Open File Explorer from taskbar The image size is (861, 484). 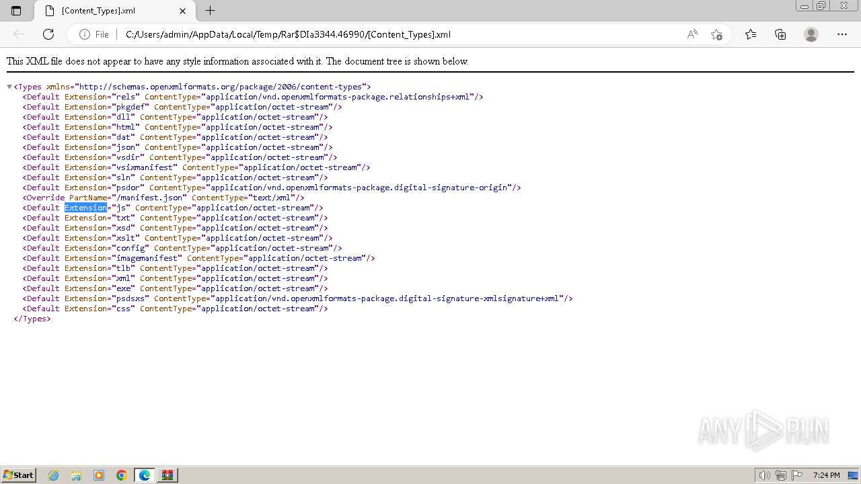(76, 475)
